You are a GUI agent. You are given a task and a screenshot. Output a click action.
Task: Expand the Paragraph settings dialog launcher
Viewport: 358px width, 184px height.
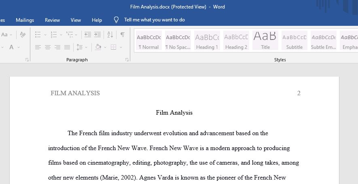pos(127,60)
